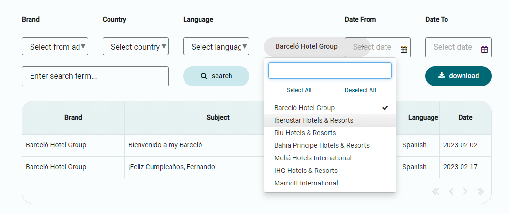Click subject 'Bienvenido a my Barceló'
The width and height of the screenshot is (509, 214).
[x=165, y=145]
